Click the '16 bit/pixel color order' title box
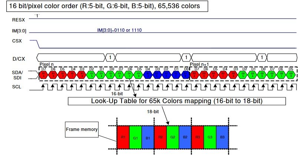 [107, 6]
